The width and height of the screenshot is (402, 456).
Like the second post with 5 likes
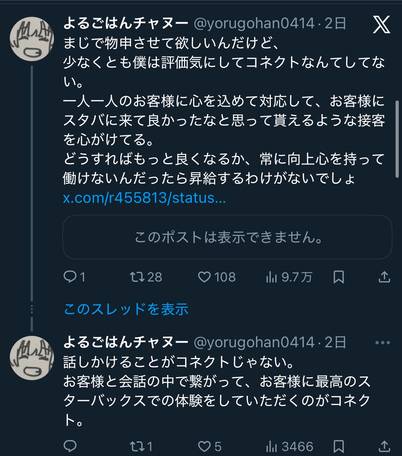click(x=204, y=446)
